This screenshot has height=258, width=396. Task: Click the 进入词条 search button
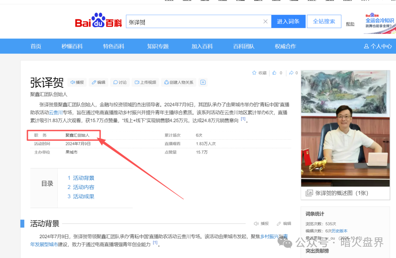288,21
